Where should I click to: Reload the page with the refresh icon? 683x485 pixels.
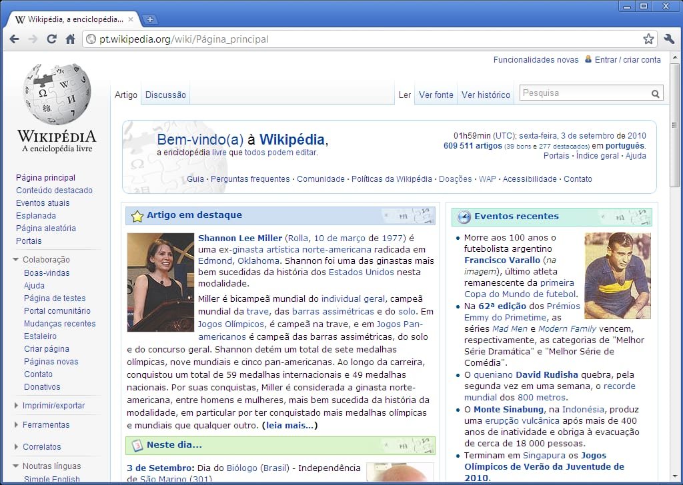coord(51,39)
